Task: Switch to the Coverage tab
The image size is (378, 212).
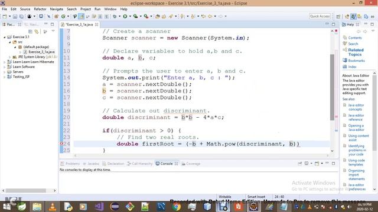Action: [x=191, y=164]
